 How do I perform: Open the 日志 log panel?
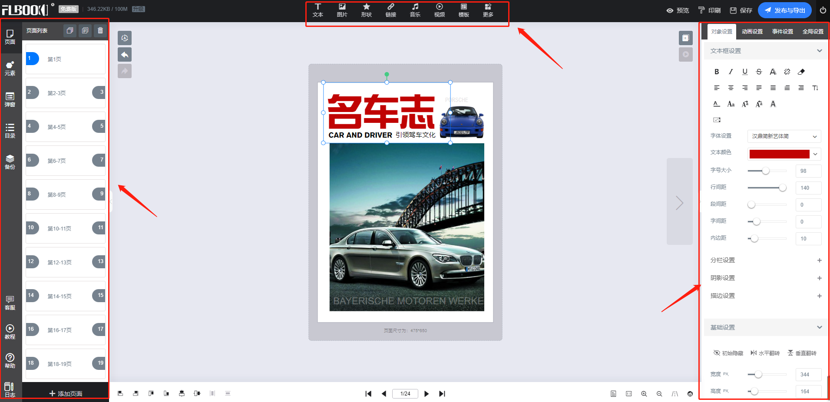click(10, 390)
